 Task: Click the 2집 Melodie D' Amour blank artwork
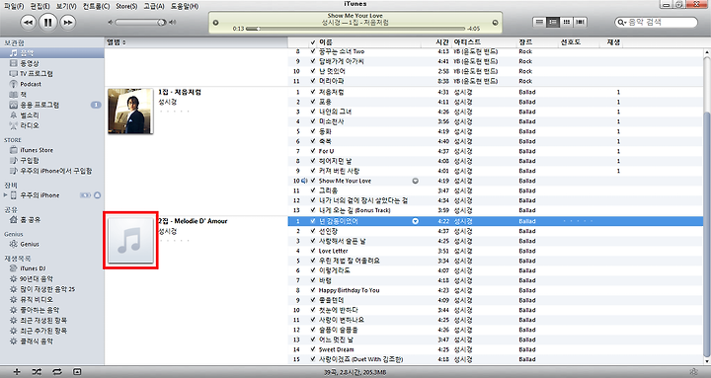point(130,240)
